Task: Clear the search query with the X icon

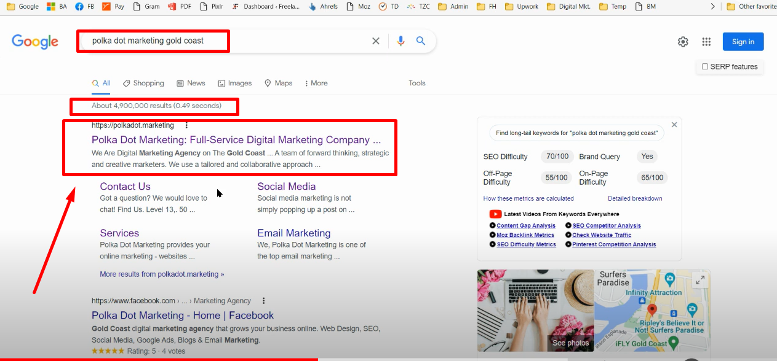Action: click(376, 41)
